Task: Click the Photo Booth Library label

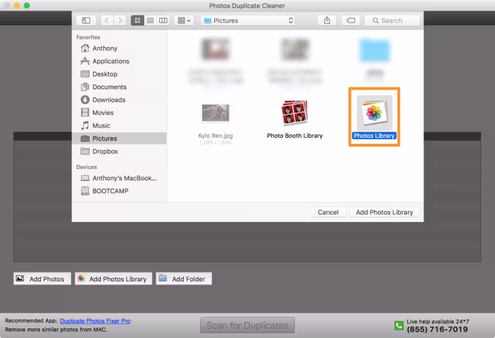Action: pyautogui.click(x=295, y=136)
